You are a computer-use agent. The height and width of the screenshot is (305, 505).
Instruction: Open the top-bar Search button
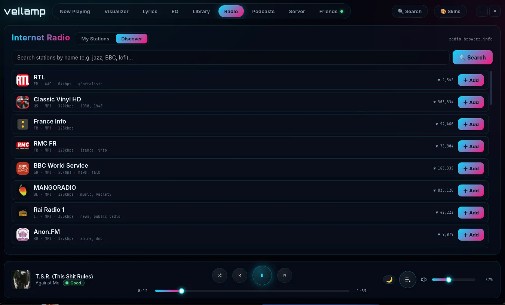point(410,11)
